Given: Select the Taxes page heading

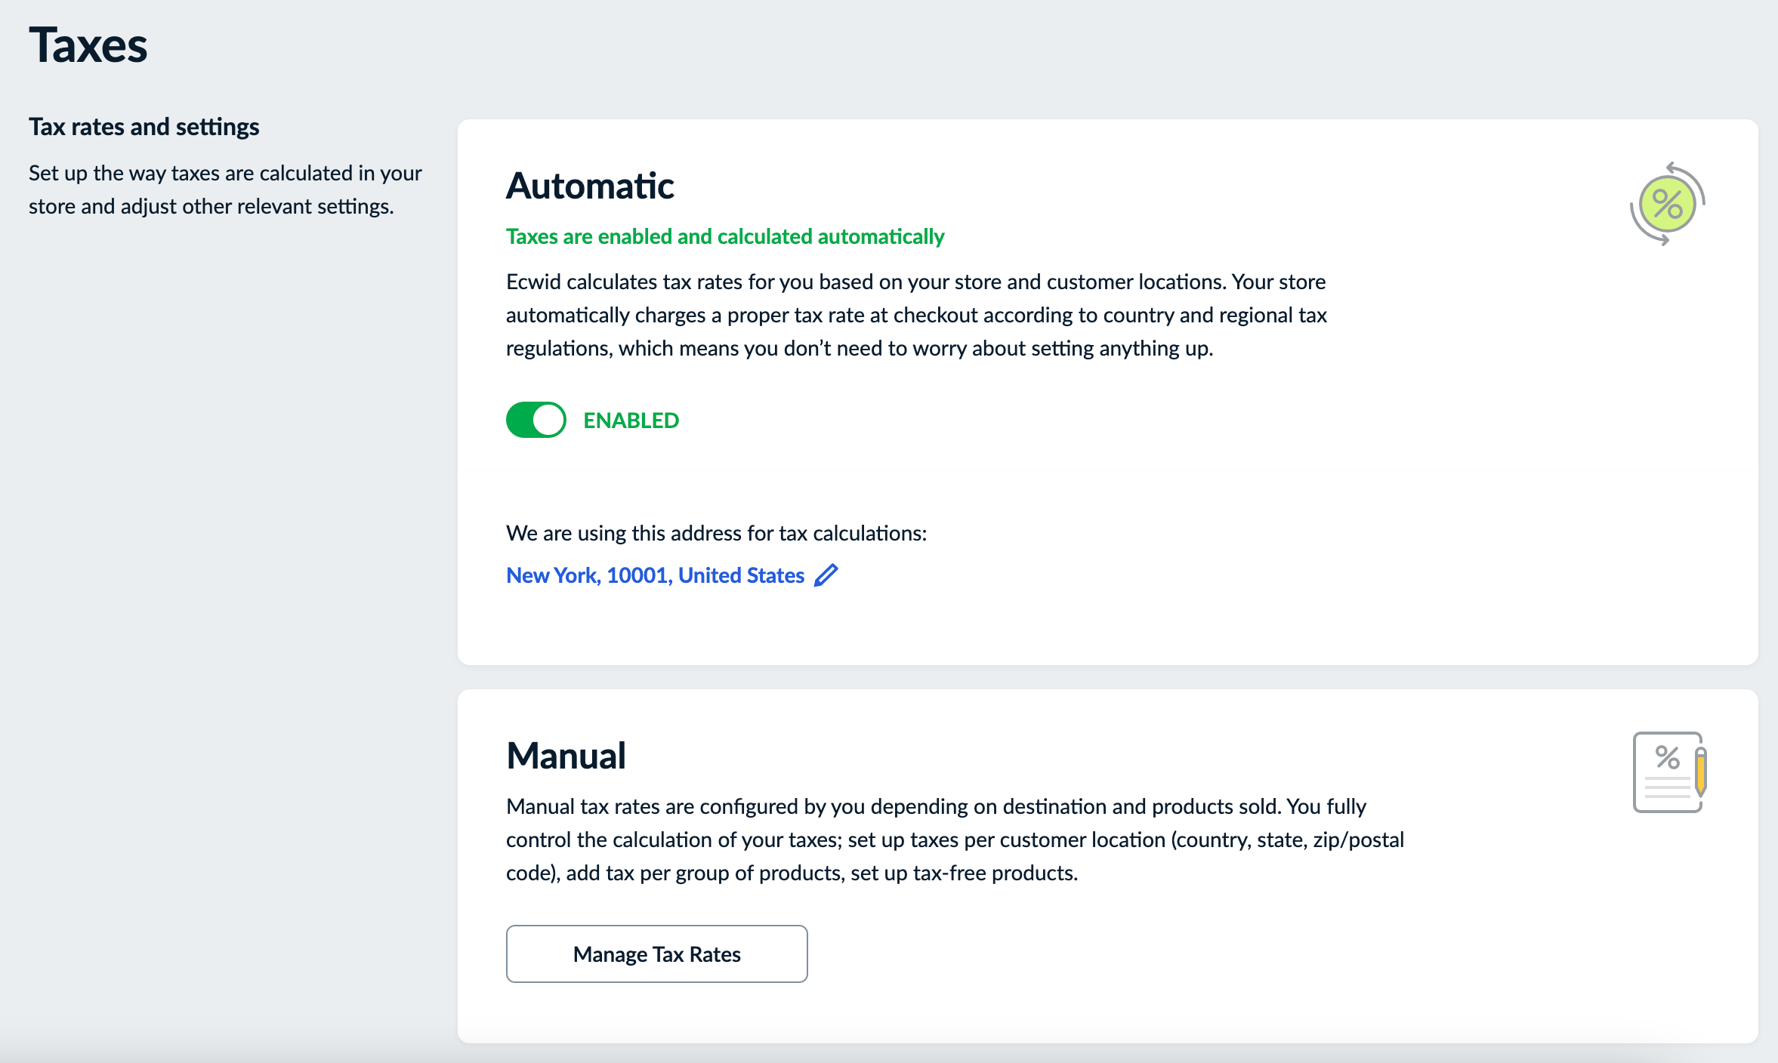Looking at the screenshot, I should pyautogui.click(x=88, y=46).
